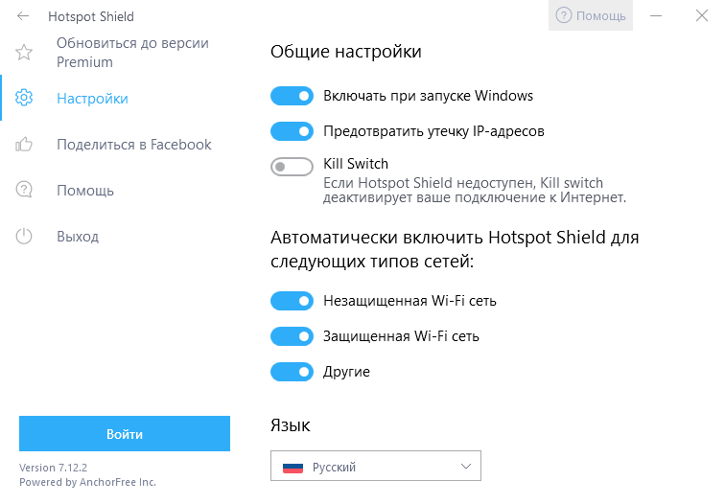725x504 pixels.
Task: Click the Facebook thumbs-up icon
Action: pos(25,145)
